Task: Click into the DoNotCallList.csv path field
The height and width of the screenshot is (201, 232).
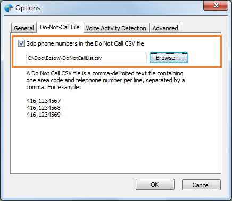Action: coord(86,58)
